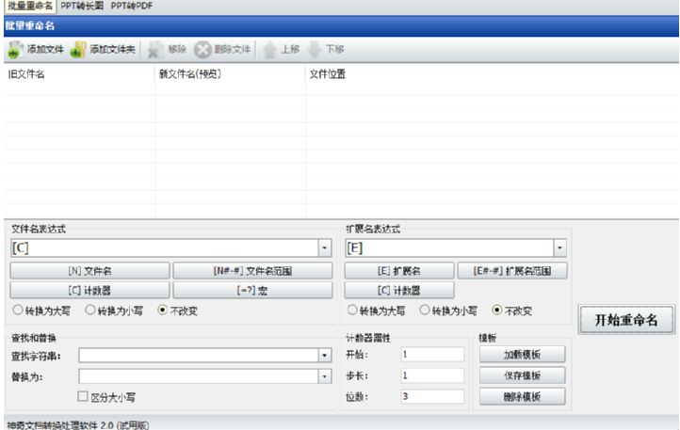Click the 保存模板 button

(x=522, y=375)
